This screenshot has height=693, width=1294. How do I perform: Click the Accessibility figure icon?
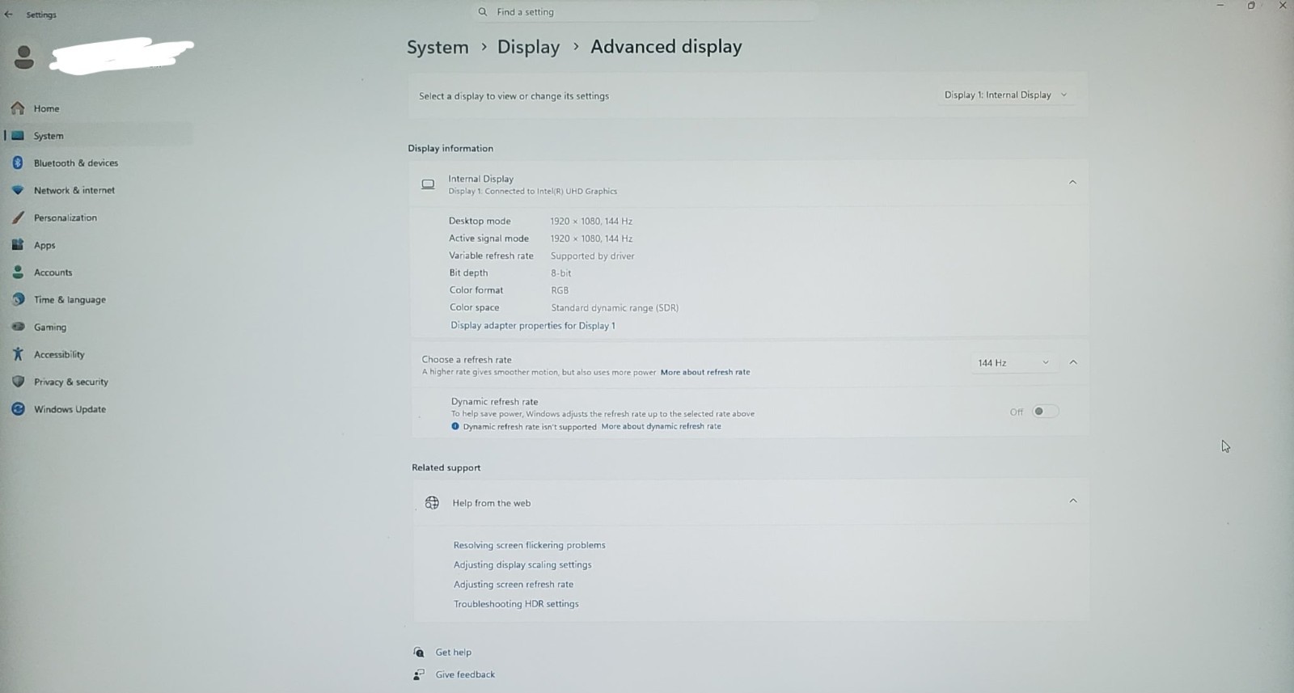click(x=18, y=354)
